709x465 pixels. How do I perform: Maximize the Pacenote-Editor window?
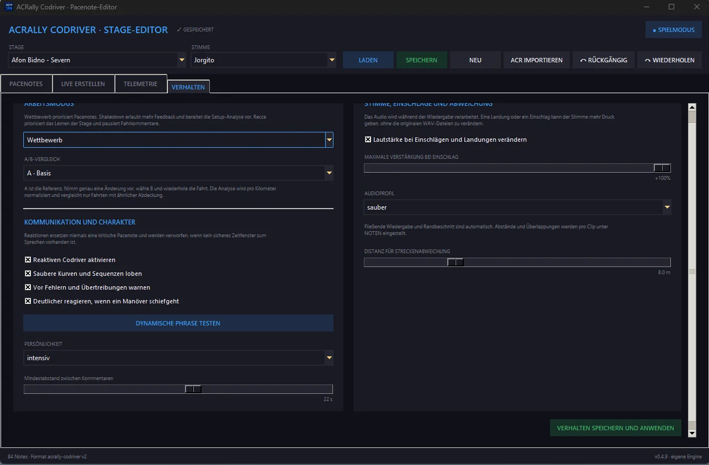671,7
